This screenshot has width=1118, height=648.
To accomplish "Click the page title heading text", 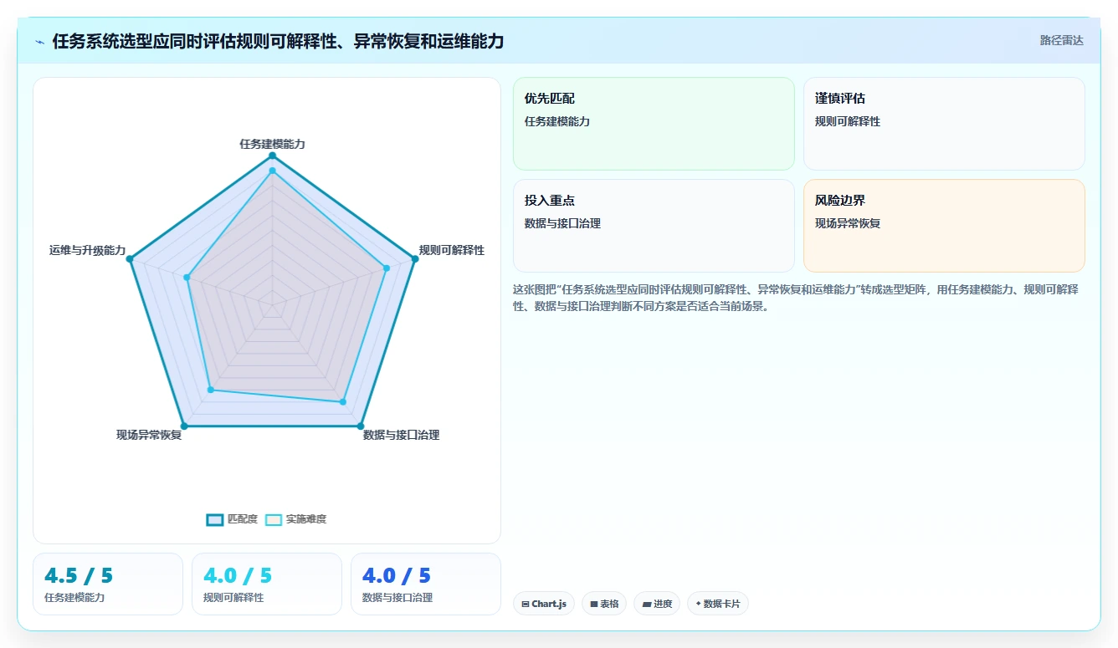I will click(x=278, y=41).
